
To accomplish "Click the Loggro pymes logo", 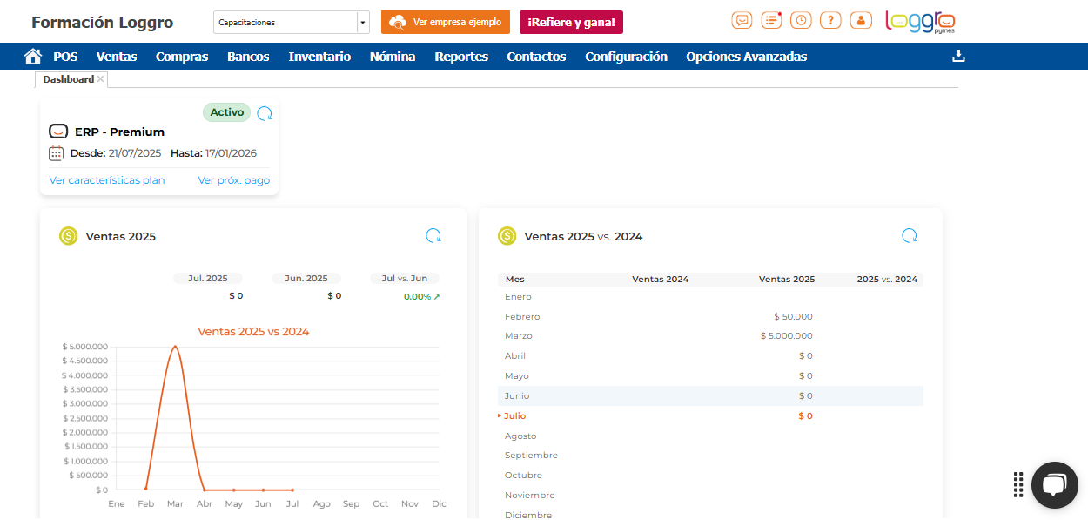I will point(920,22).
